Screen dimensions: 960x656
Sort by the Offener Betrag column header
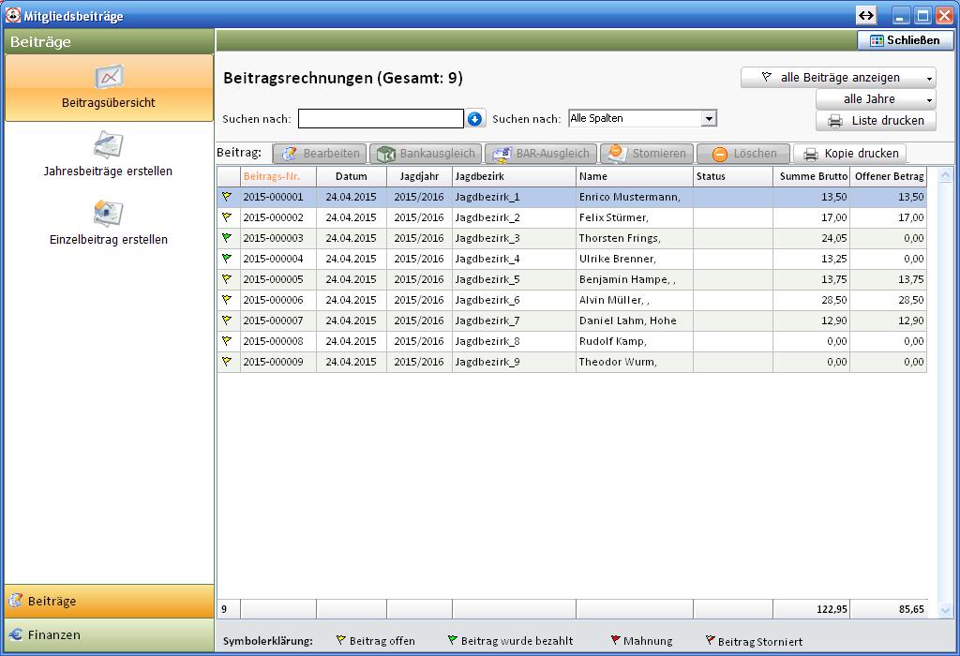pyautogui.click(x=888, y=176)
